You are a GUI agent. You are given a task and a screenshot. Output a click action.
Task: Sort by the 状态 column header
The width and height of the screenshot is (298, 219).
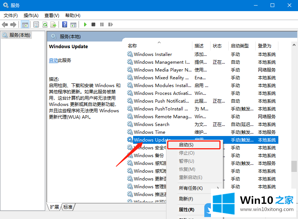coord(219,46)
